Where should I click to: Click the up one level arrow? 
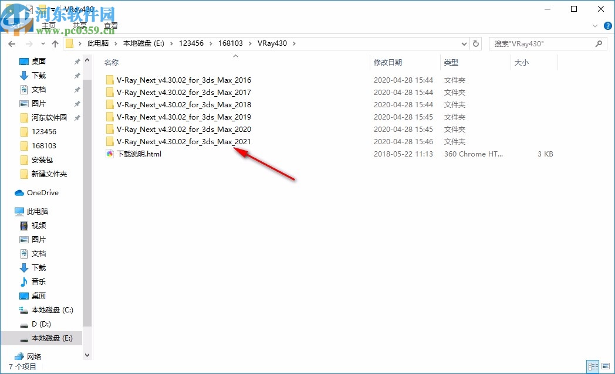coord(55,43)
